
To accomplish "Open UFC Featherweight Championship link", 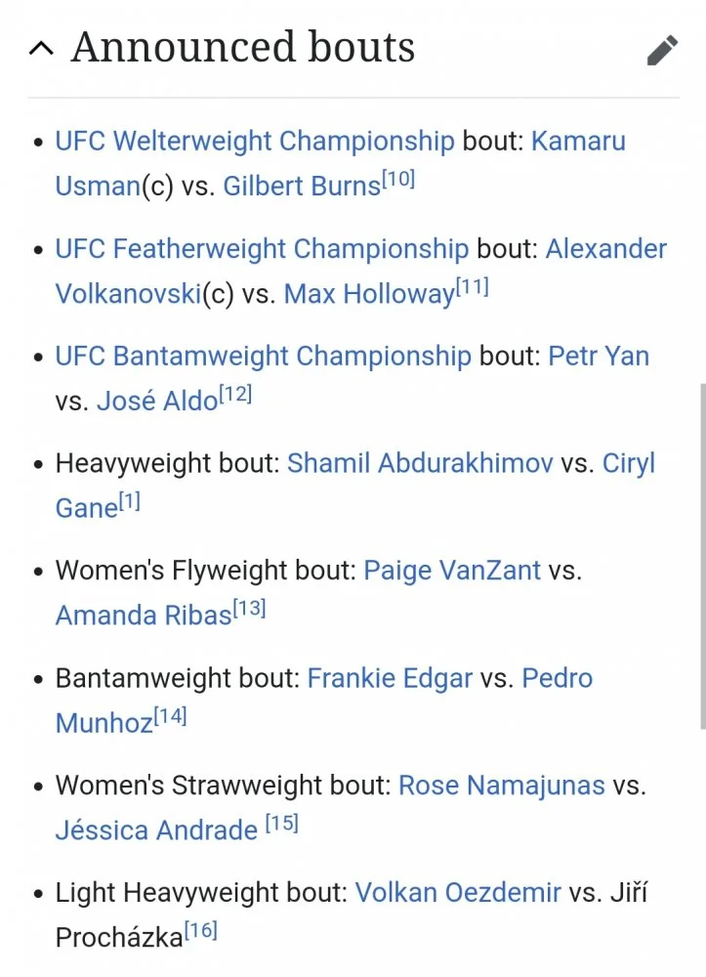I will point(262,248).
